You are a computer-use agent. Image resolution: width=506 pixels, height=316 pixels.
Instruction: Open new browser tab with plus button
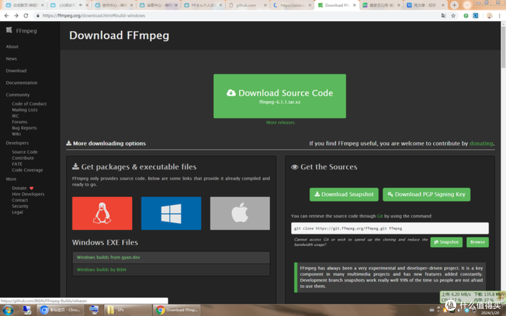click(x=454, y=5)
